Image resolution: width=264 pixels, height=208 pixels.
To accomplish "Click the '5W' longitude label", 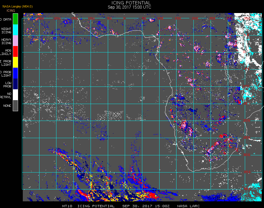I will (109, 18).
